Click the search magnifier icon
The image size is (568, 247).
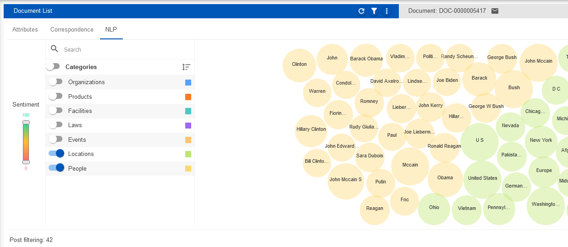pos(55,49)
